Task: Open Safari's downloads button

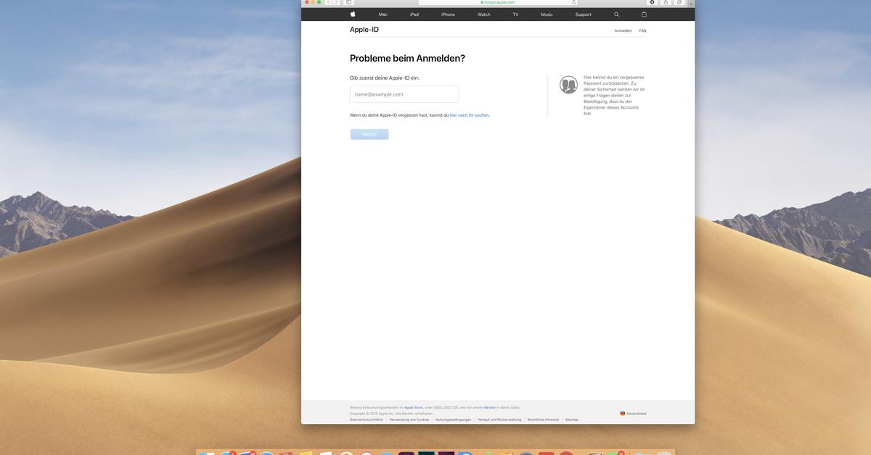Action: [x=652, y=2]
